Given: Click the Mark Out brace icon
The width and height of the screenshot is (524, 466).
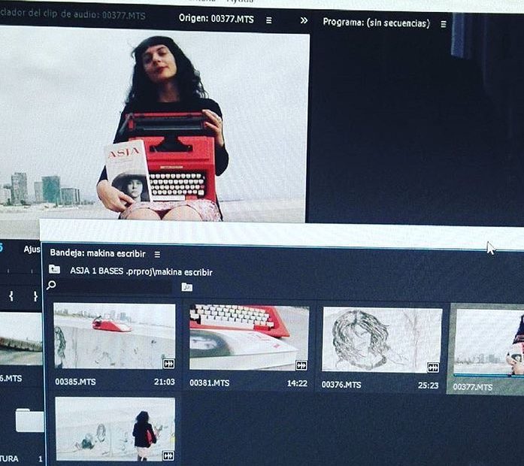Looking at the screenshot, I should pyautogui.click(x=35, y=296).
